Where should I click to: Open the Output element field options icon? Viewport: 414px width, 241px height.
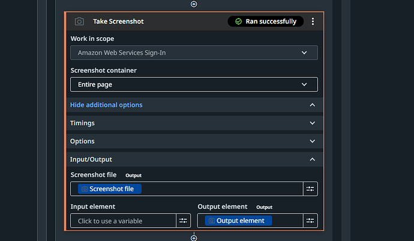click(x=310, y=221)
